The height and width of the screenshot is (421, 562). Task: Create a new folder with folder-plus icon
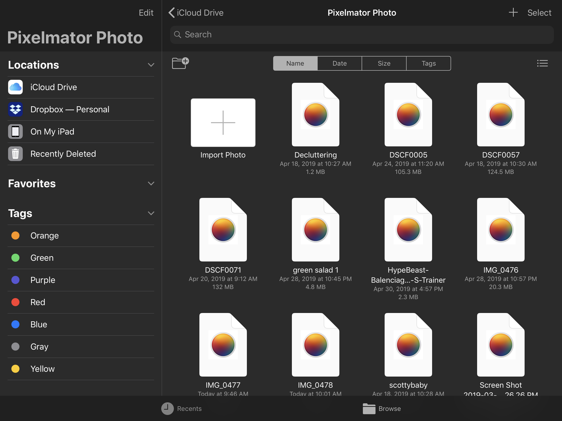point(180,63)
